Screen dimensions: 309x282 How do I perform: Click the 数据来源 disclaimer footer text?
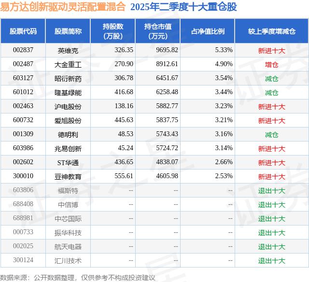click(78, 278)
